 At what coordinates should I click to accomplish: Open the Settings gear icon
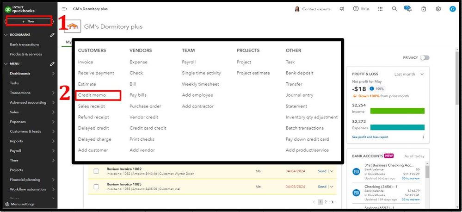[x=438, y=9]
